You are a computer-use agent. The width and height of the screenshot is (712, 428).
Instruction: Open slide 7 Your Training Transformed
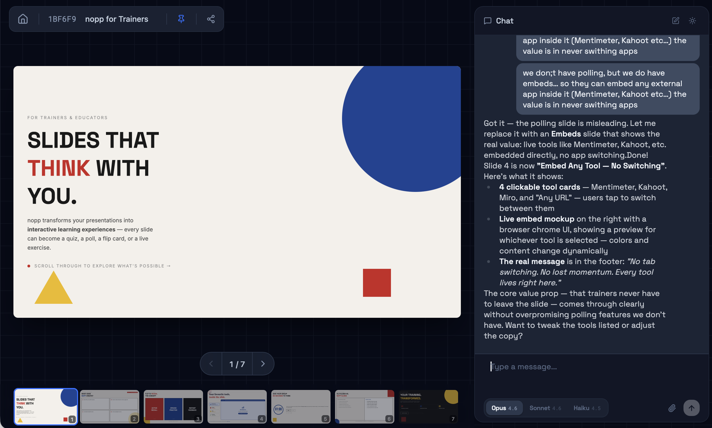coord(428,406)
